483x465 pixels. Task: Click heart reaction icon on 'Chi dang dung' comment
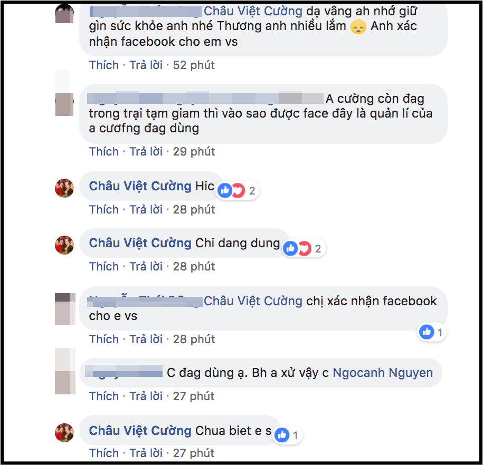(x=305, y=248)
